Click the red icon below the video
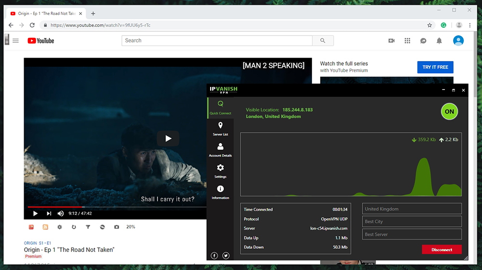The width and height of the screenshot is (482, 270). pyautogui.click(x=31, y=227)
